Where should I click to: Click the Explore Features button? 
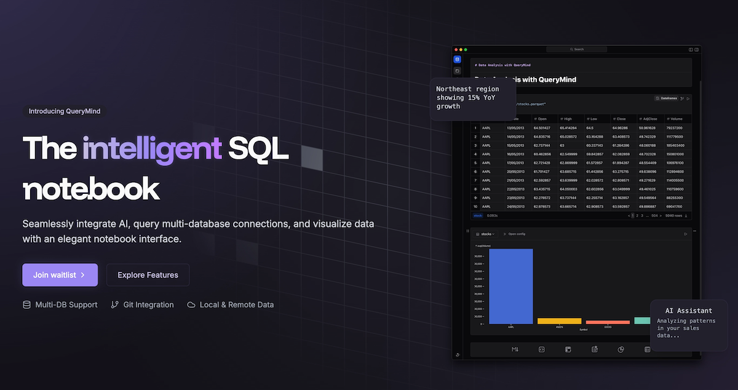(148, 275)
